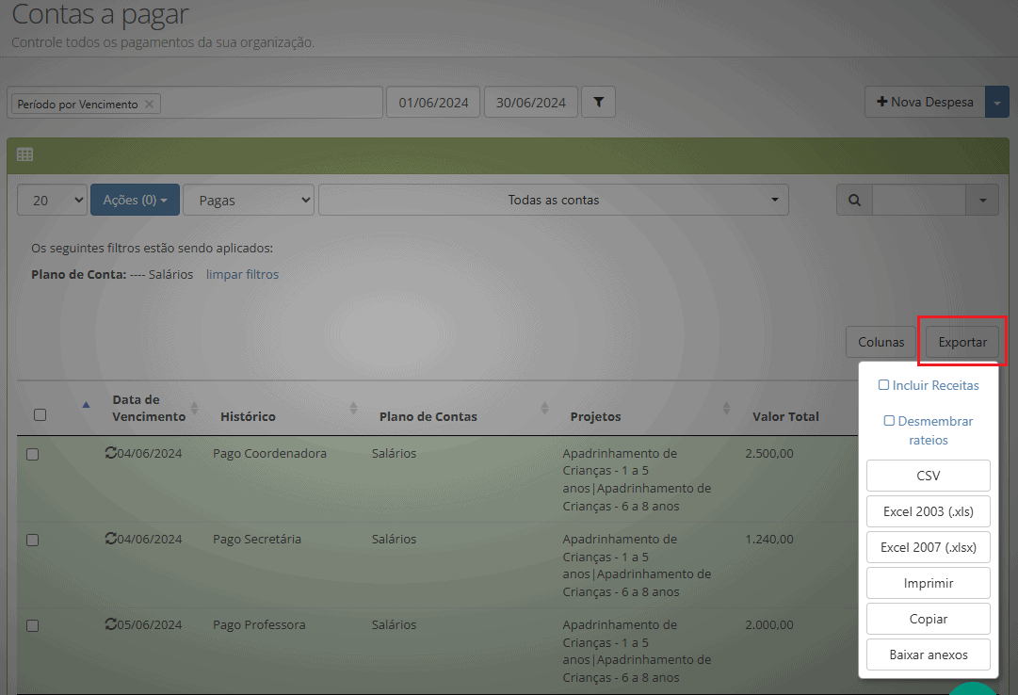Tick the Pago Secretária row checkbox
This screenshot has width=1018, height=695.
(x=32, y=541)
